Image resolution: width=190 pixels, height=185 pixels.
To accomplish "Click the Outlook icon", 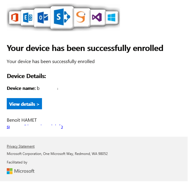I will pos(43,18).
